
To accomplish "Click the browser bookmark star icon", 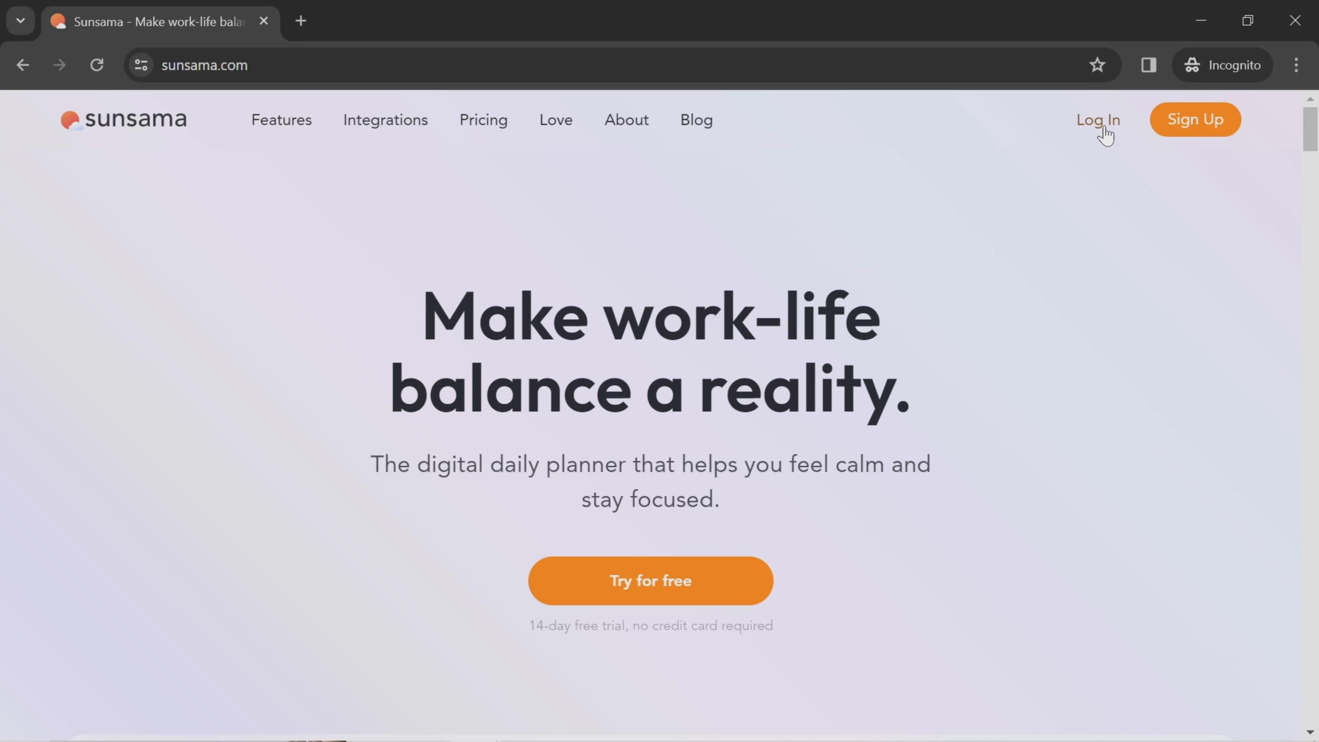I will click(1097, 64).
